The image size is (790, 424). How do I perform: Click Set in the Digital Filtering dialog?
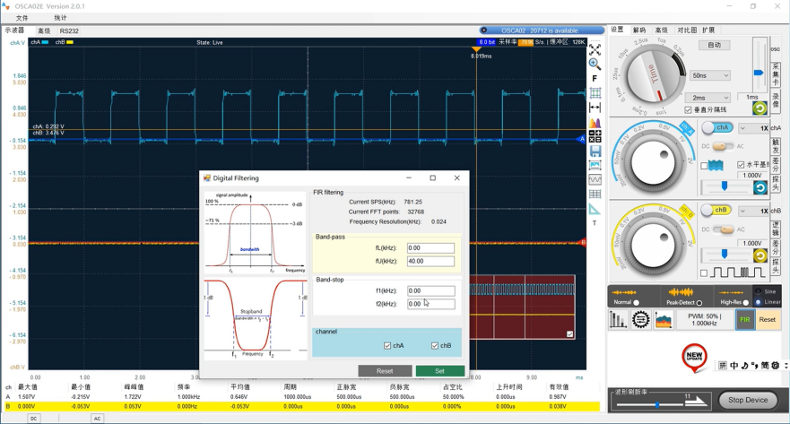[439, 370]
